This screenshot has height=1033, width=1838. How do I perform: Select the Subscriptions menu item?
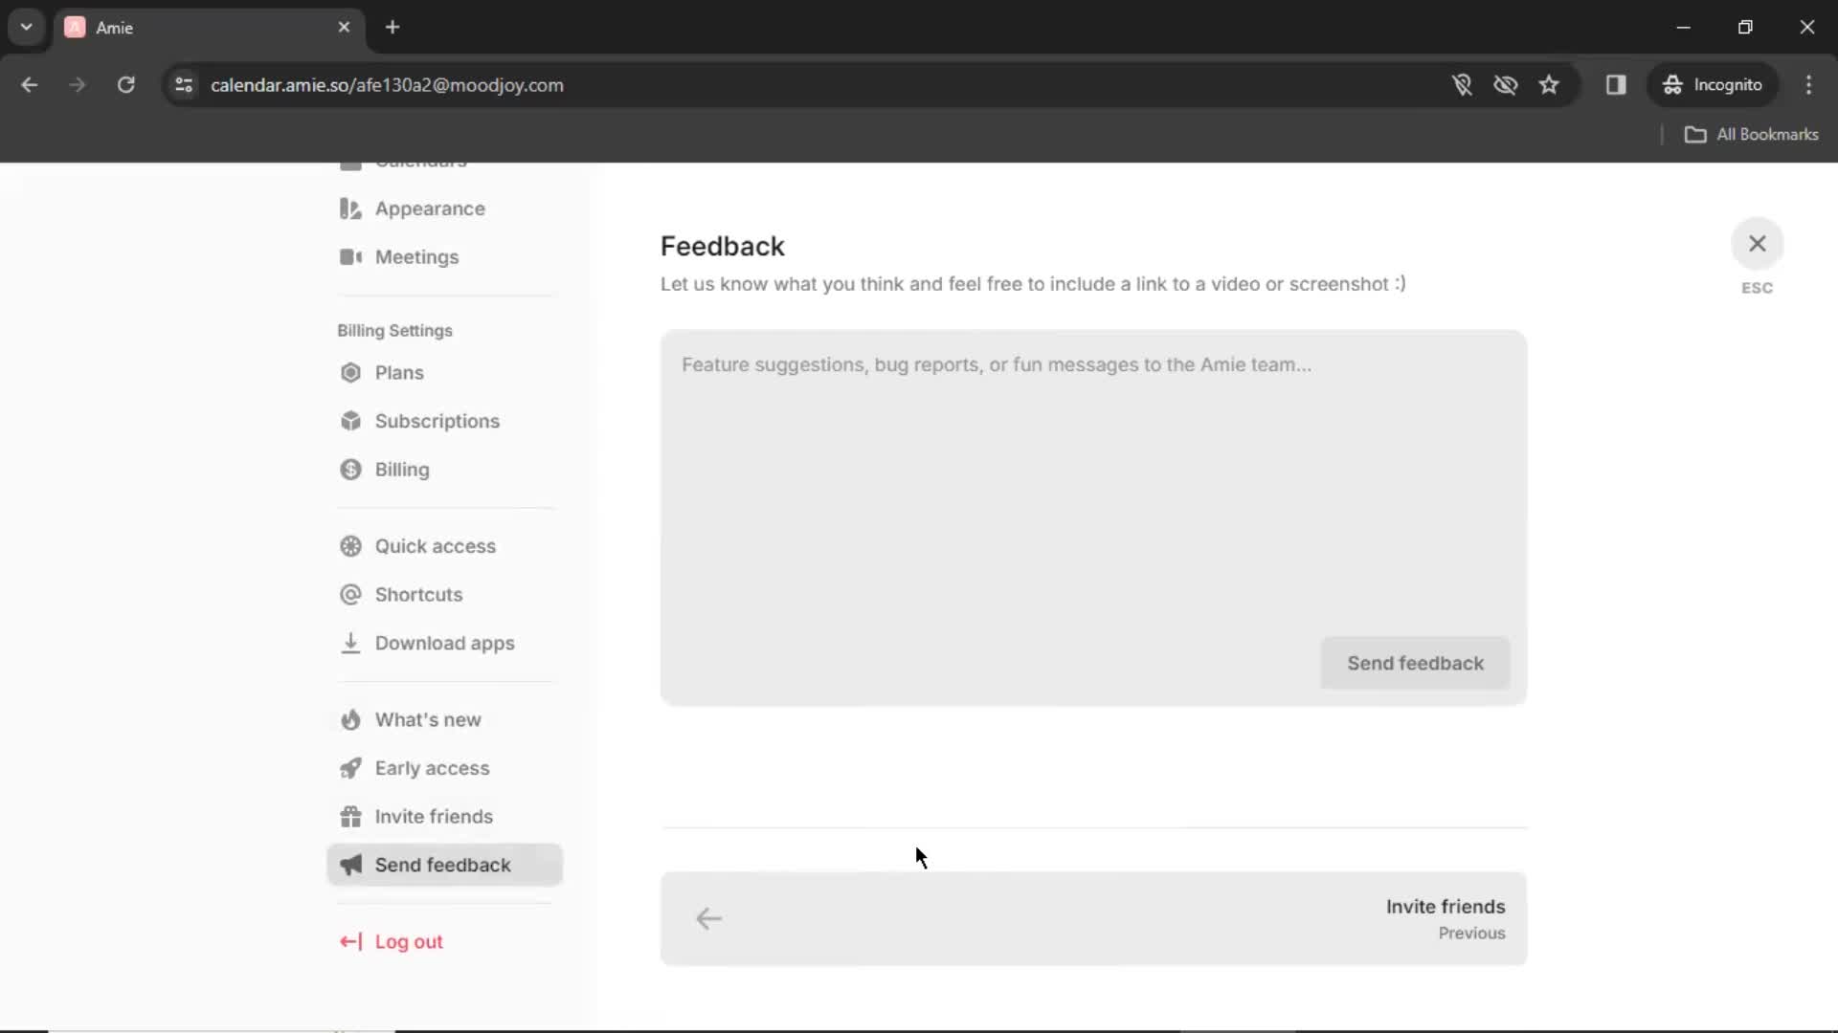click(x=437, y=420)
